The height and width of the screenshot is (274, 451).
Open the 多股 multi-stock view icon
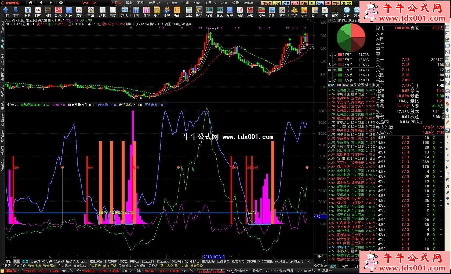tap(262, 12)
